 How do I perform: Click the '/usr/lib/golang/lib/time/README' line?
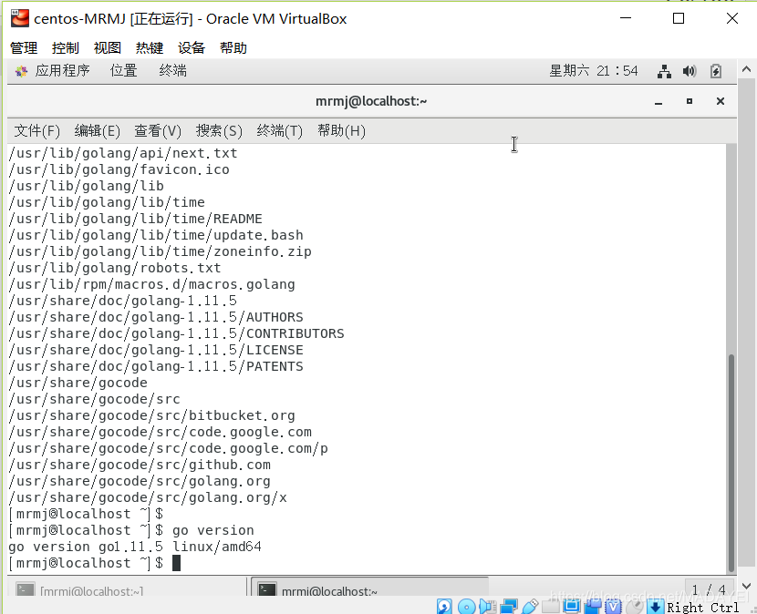(135, 219)
